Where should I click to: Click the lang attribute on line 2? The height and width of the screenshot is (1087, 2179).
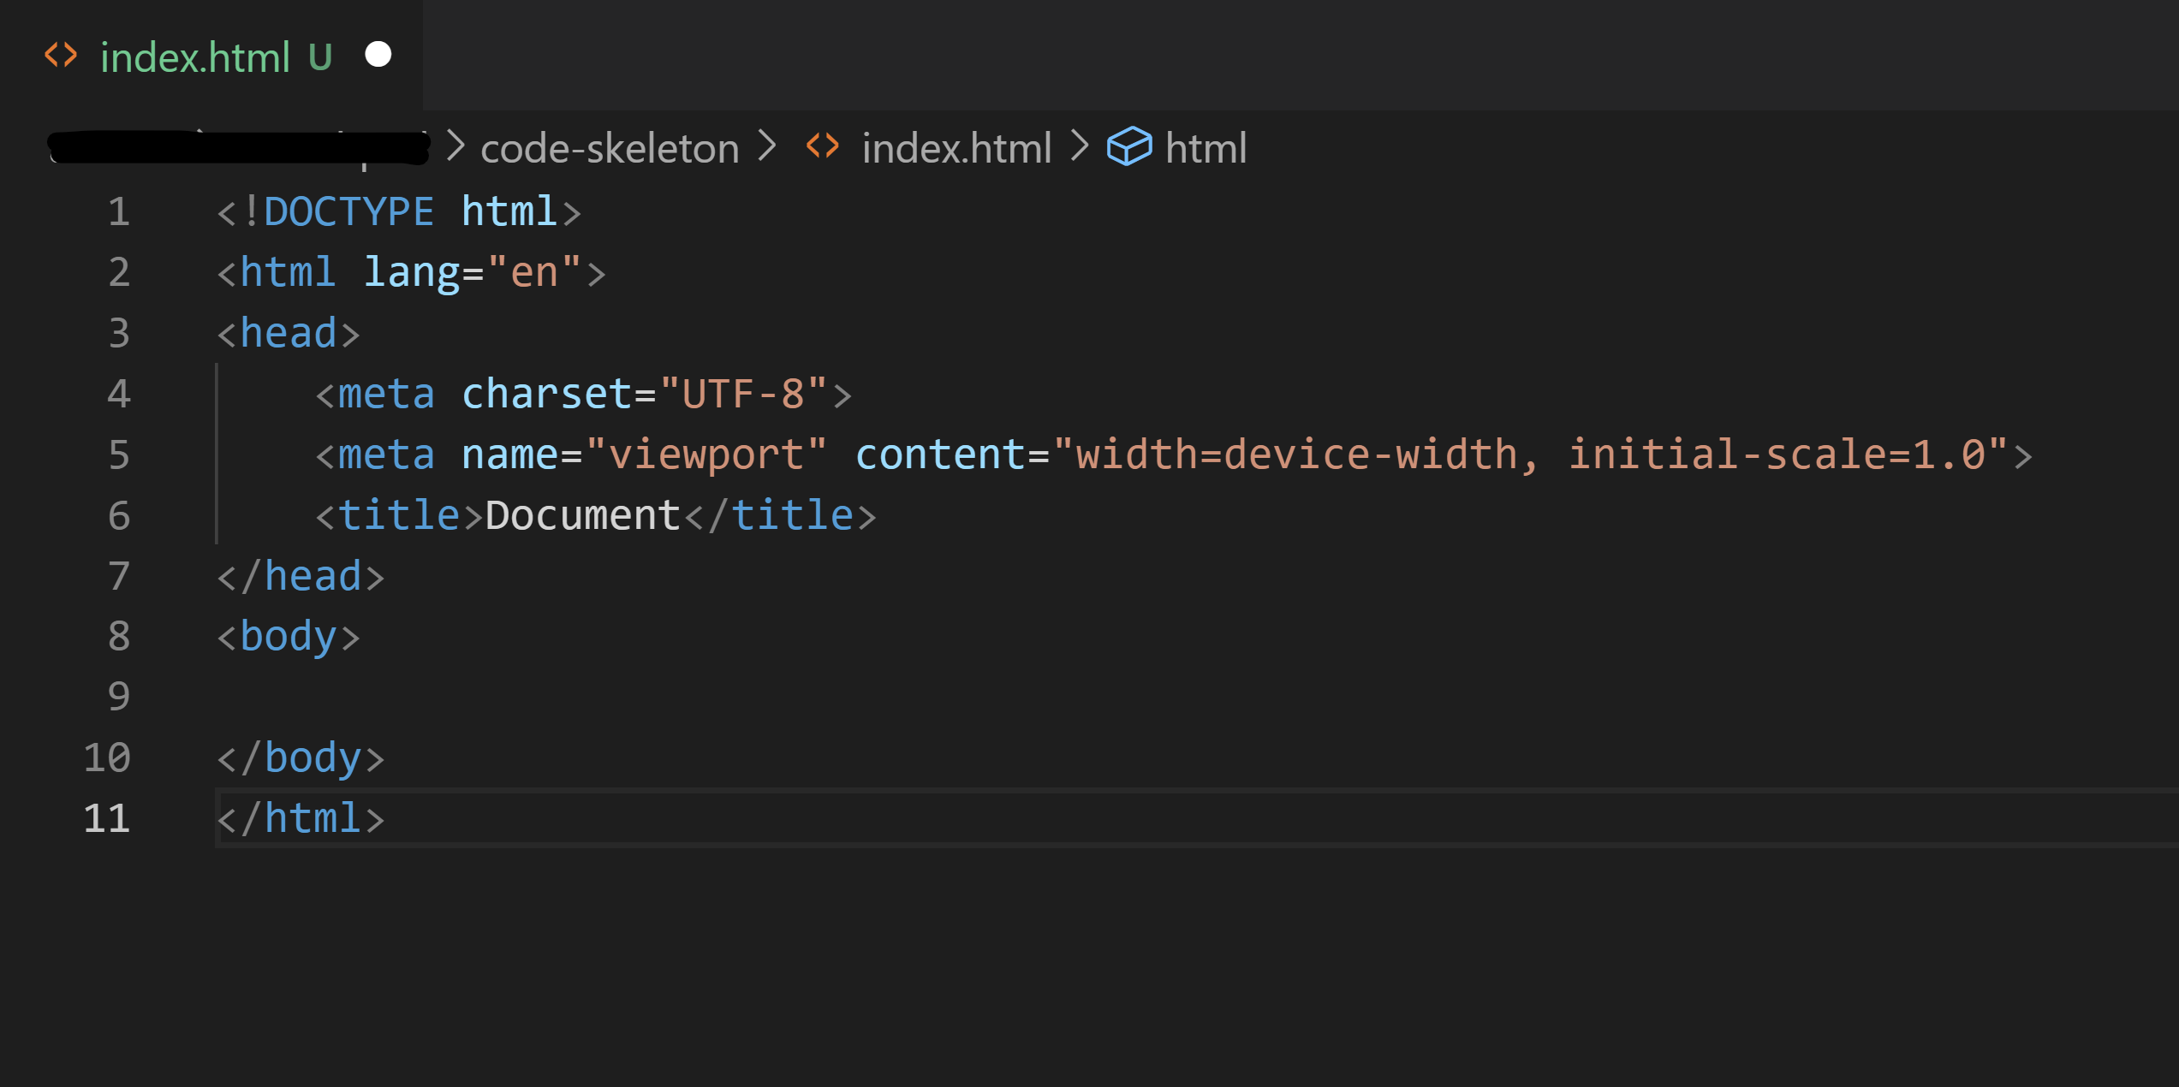coord(412,273)
